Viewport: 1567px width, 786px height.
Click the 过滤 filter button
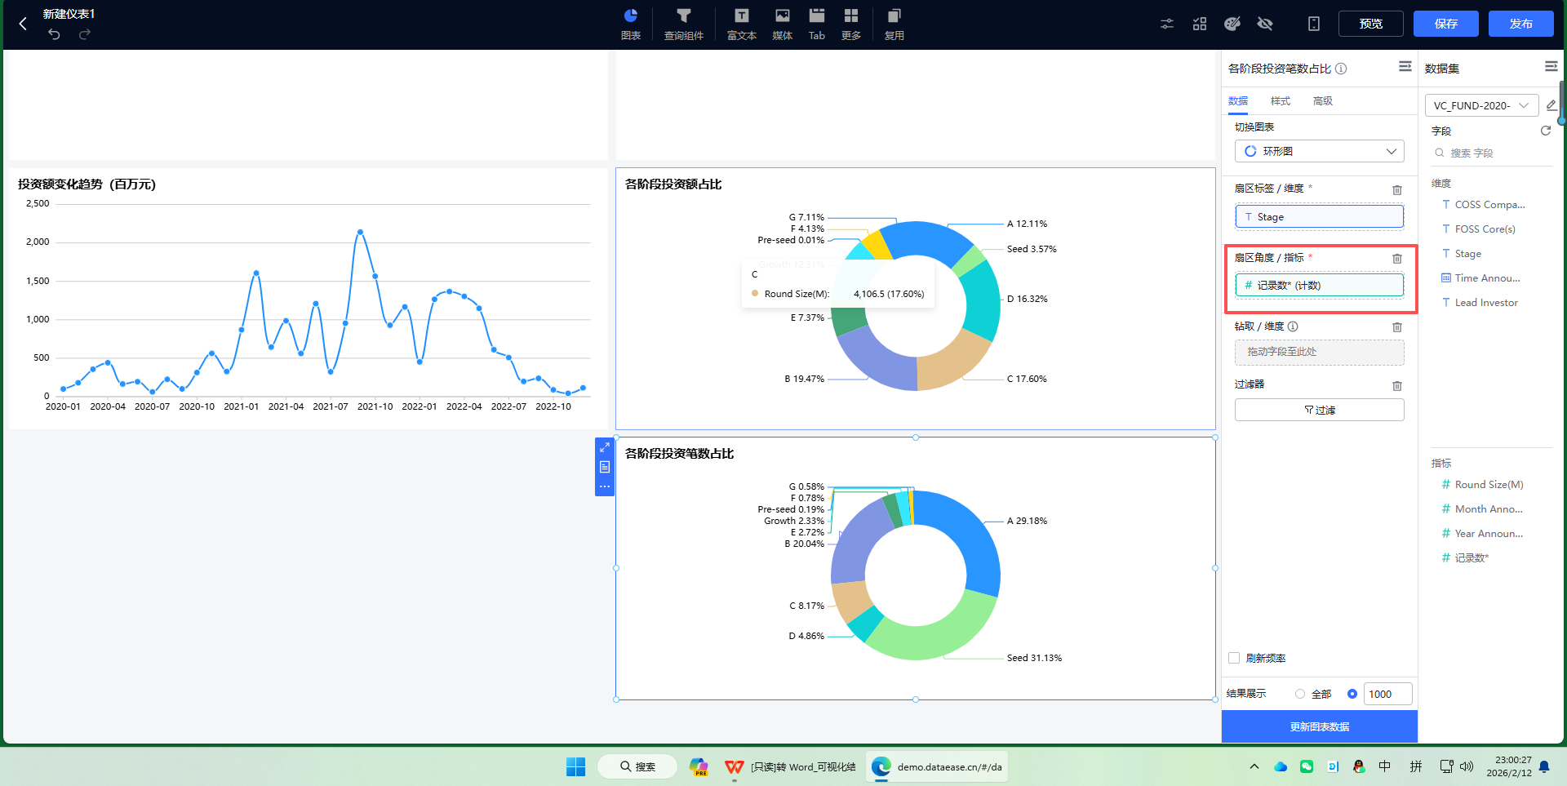[x=1320, y=410]
